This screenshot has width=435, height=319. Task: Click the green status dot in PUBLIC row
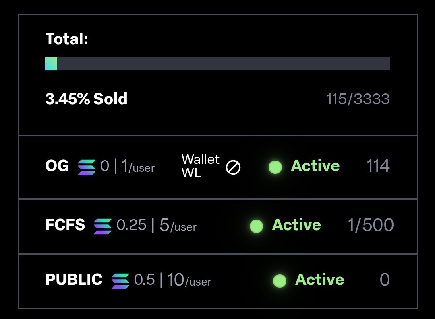(x=280, y=281)
